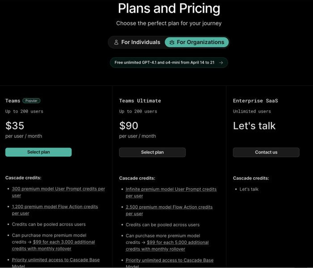This screenshot has width=313, height=268.
Task: Open the free unlimited GPT-4.1 announcement banner
Action: point(169,63)
